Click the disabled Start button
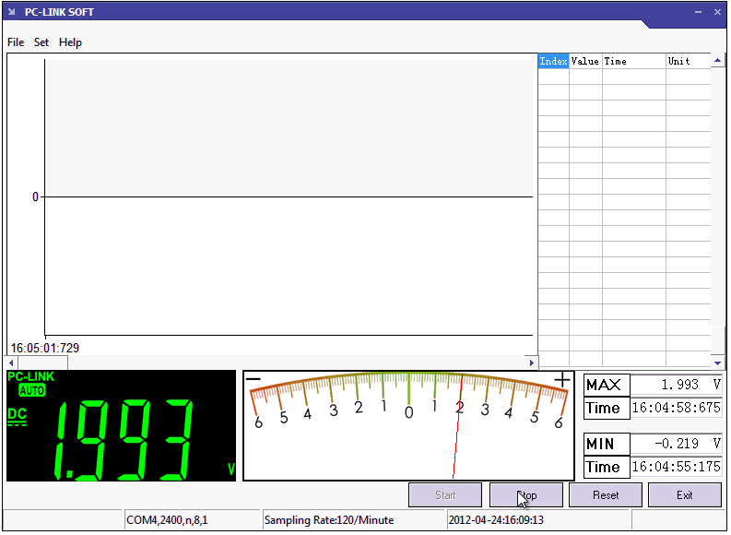Image resolution: width=731 pixels, height=535 pixels. click(x=445, y=495)
